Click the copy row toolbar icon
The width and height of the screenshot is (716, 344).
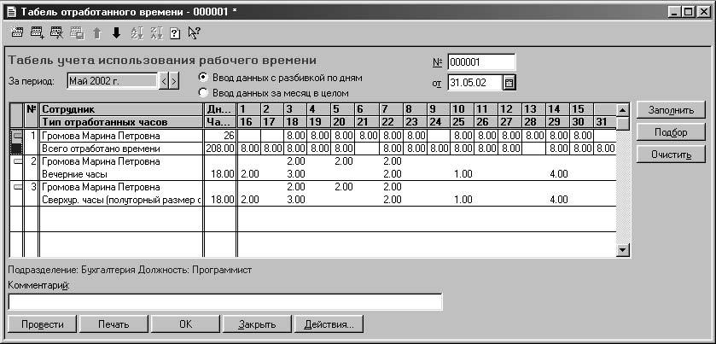77,33
